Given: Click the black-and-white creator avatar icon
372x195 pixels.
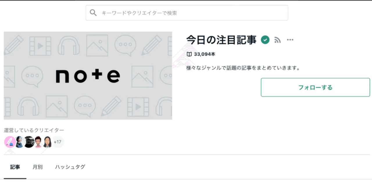Looking at the screenshot, I should 28,142.
